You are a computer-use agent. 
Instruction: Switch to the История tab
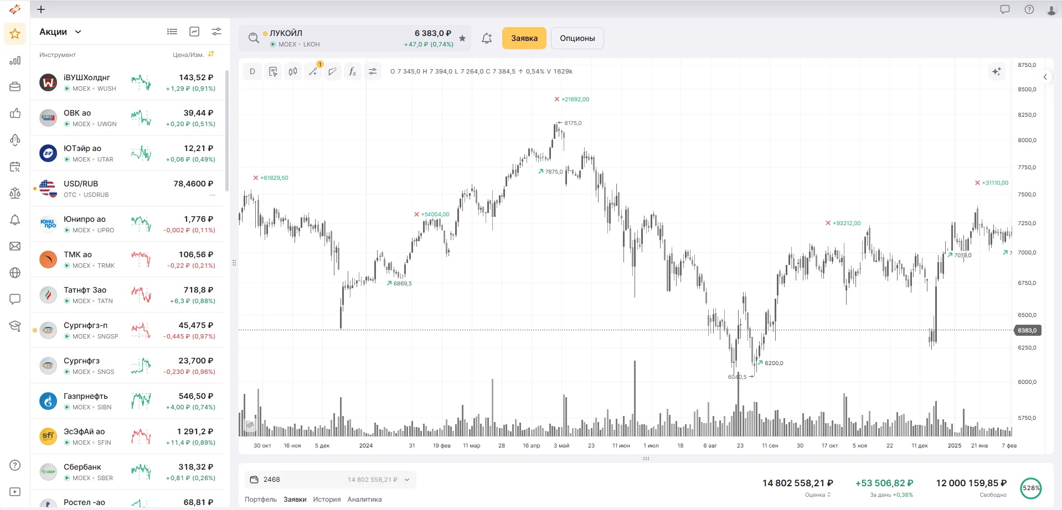click(x=327, y=499)
